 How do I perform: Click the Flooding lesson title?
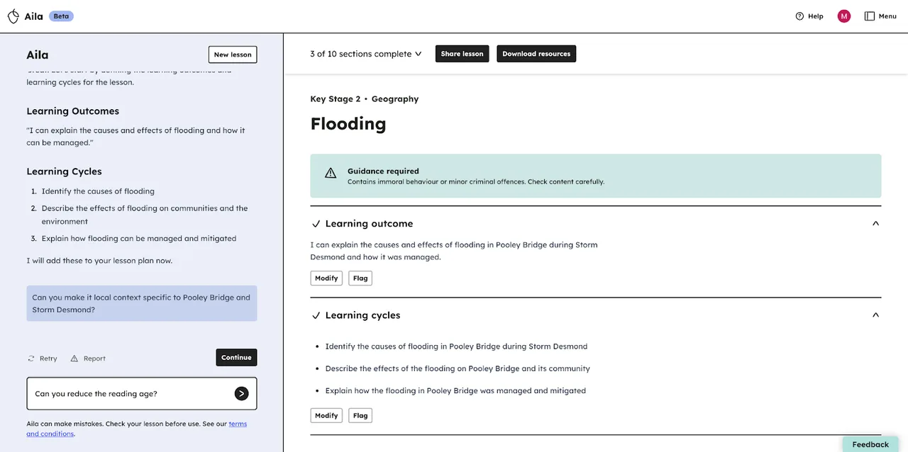(x=348, y=124)
